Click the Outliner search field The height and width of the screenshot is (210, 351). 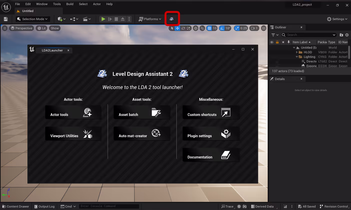tap(309, 35)
